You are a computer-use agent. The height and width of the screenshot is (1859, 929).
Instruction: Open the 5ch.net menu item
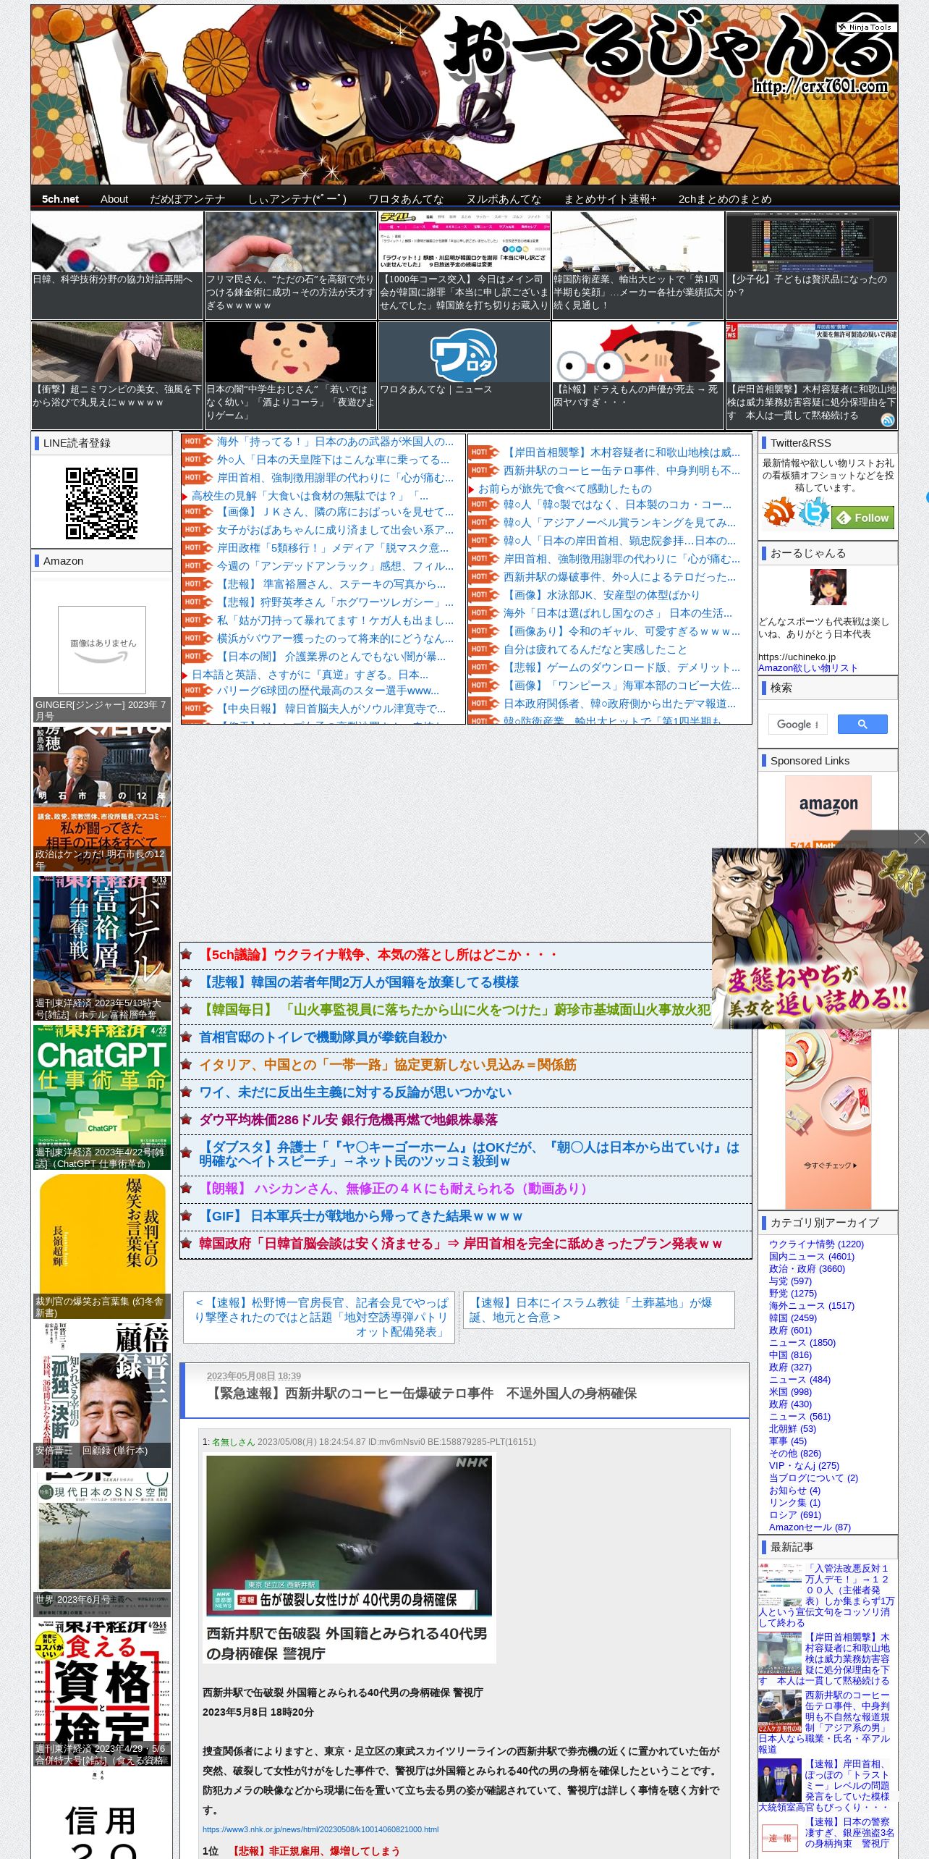tap(60, 199)
